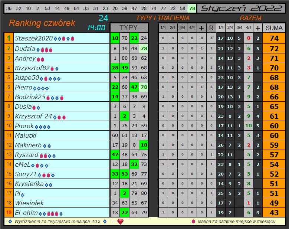Click the raspberry icon beside 'Malina za ostatnie miejsce'
Image resolution: width=289 pixels, height=229 pixels.
[x=193, y=221]
